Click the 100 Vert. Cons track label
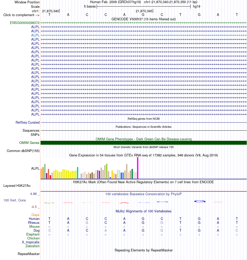The height and width of the screenshot is (260, 247). 15,200
